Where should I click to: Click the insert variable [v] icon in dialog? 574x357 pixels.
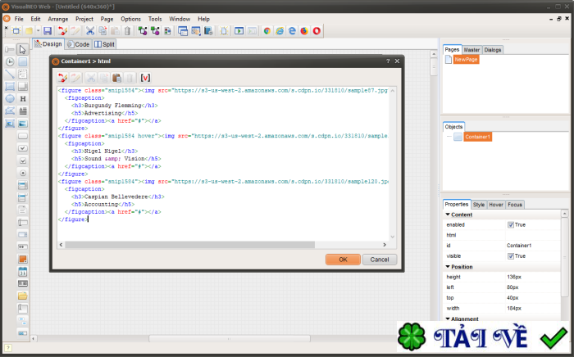[146, 77]
